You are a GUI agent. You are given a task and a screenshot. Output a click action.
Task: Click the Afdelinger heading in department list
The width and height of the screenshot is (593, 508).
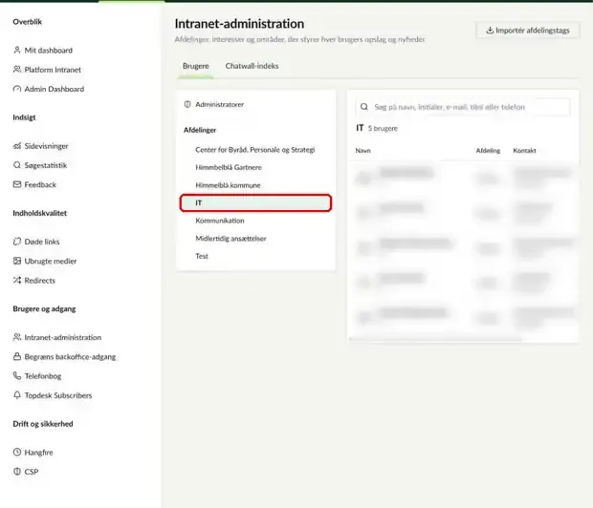tap(200, 130)
